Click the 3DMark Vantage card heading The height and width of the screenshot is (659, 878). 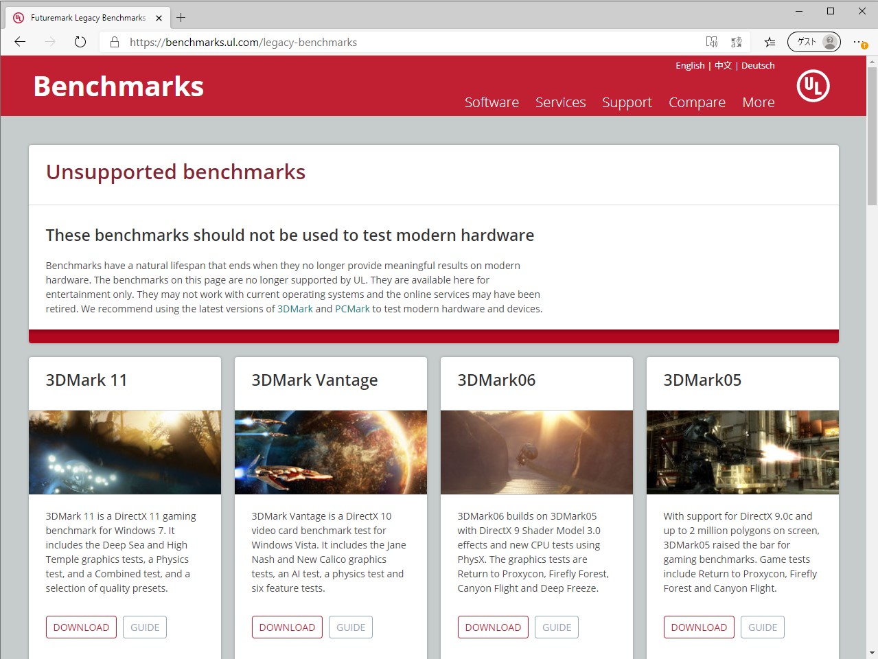click(314, 381)
